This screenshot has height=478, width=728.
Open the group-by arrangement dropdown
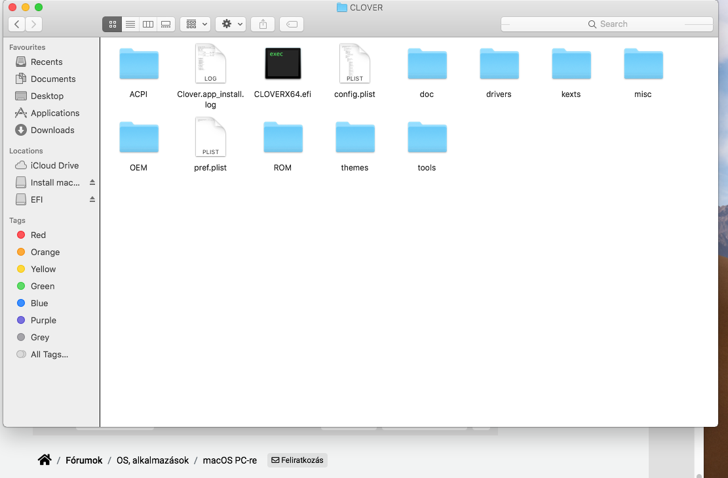pyautogui.click(x=195, y=24)
